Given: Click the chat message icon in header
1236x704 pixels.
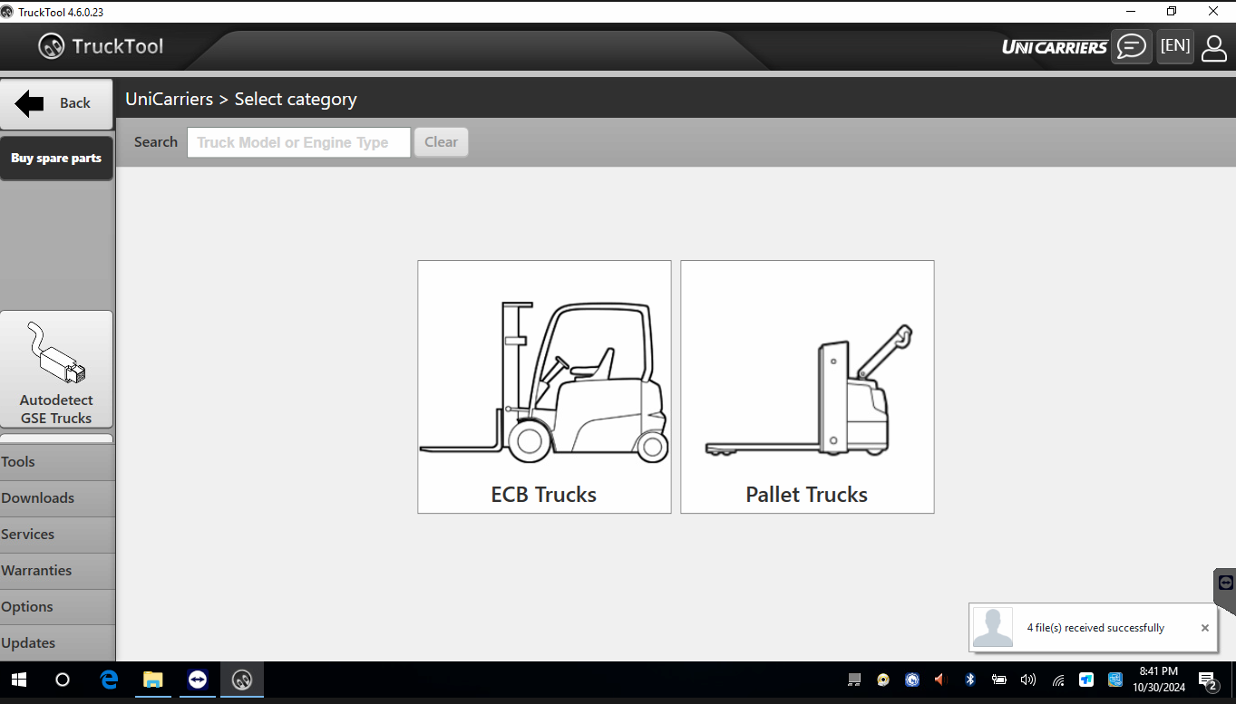Looking at the screenshot, I should click(x=1131, y=46).
